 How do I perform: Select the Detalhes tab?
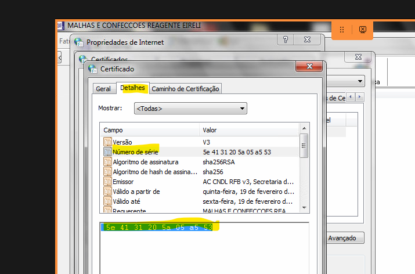point(132,88)
